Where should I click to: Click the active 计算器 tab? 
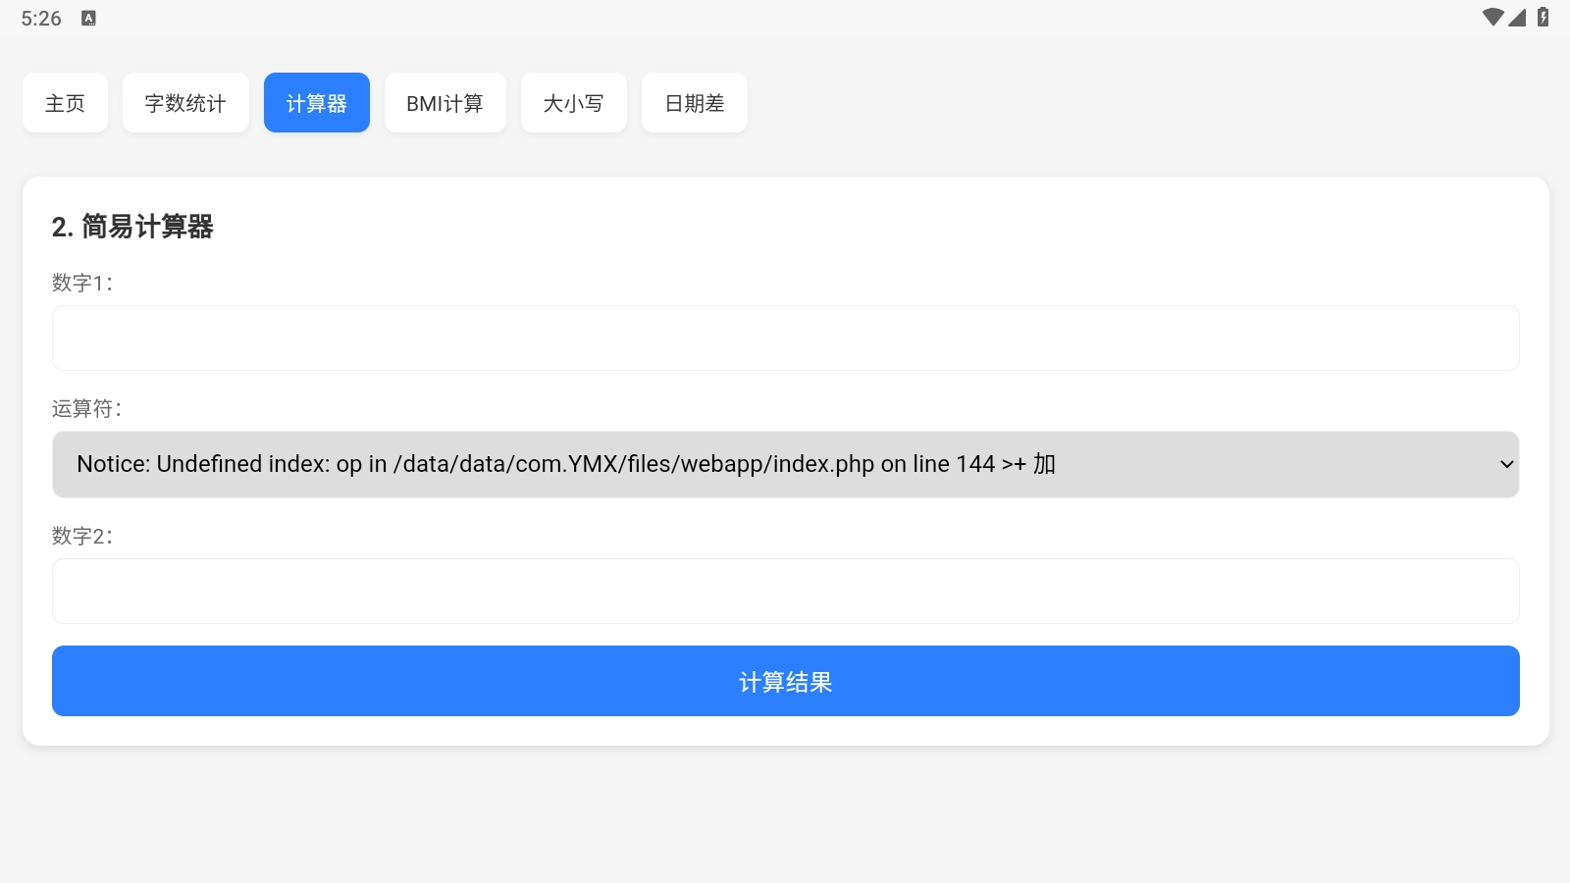[x=317, y=102]
